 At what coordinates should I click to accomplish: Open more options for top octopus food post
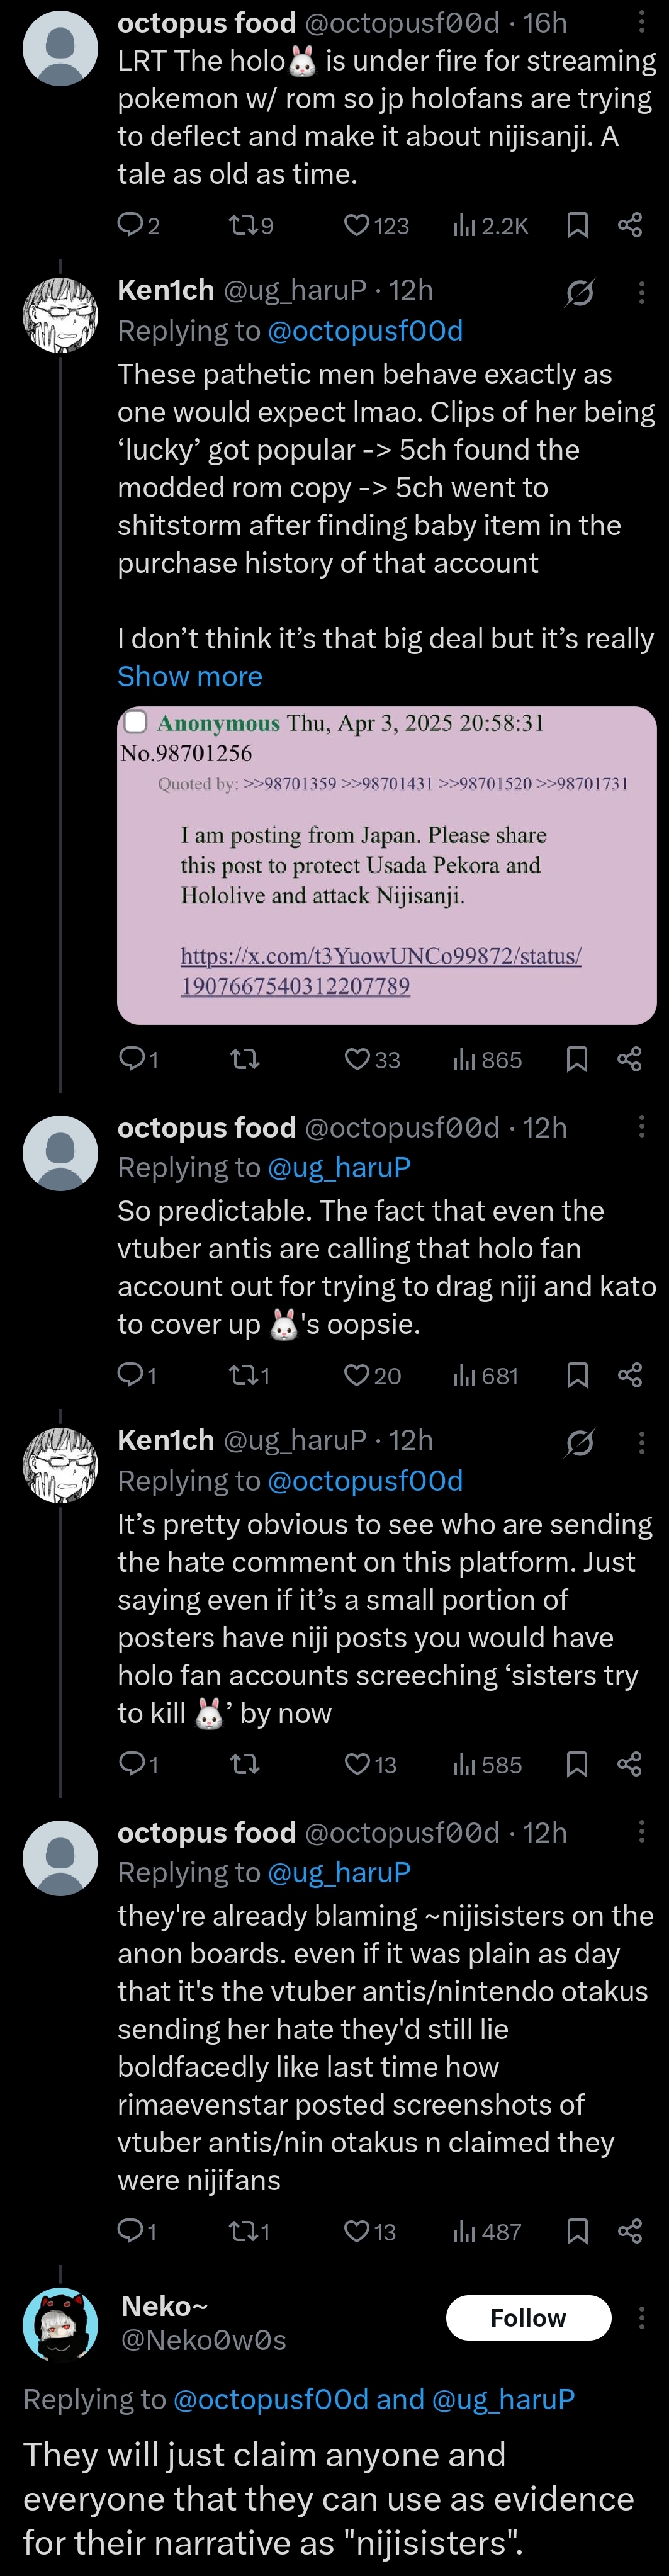pyautogui.click(x=641, y=22)
